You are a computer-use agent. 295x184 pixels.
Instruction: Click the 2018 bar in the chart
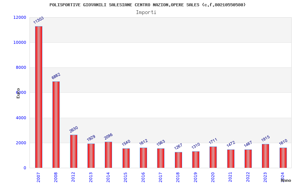point(178,160)
